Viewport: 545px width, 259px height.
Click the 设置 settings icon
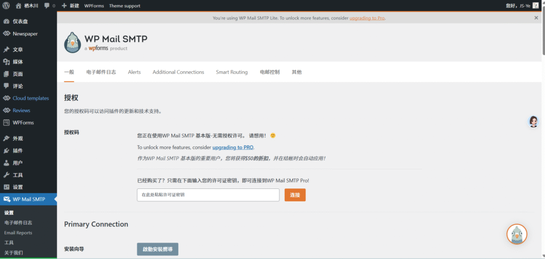point(6,187)
